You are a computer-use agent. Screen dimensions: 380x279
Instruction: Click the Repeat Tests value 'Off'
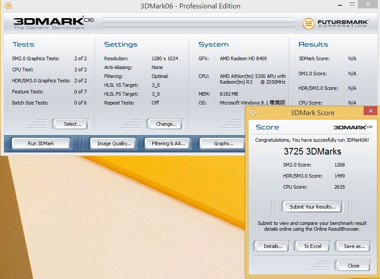coord(155,103)
